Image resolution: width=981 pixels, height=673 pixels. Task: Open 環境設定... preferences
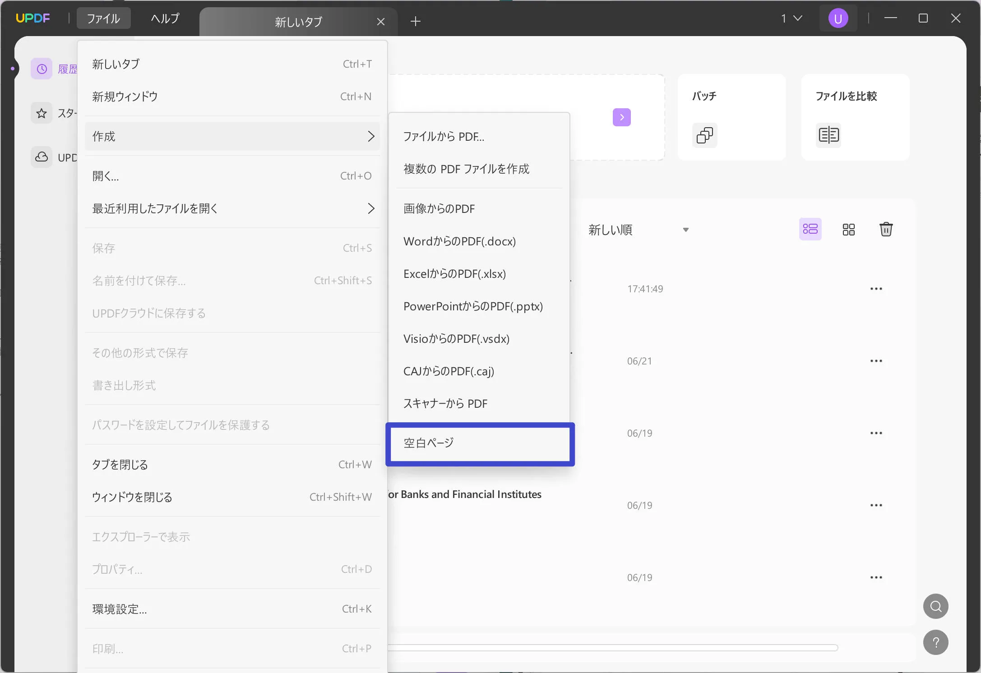pyautogui.click(x=232, y=609)
